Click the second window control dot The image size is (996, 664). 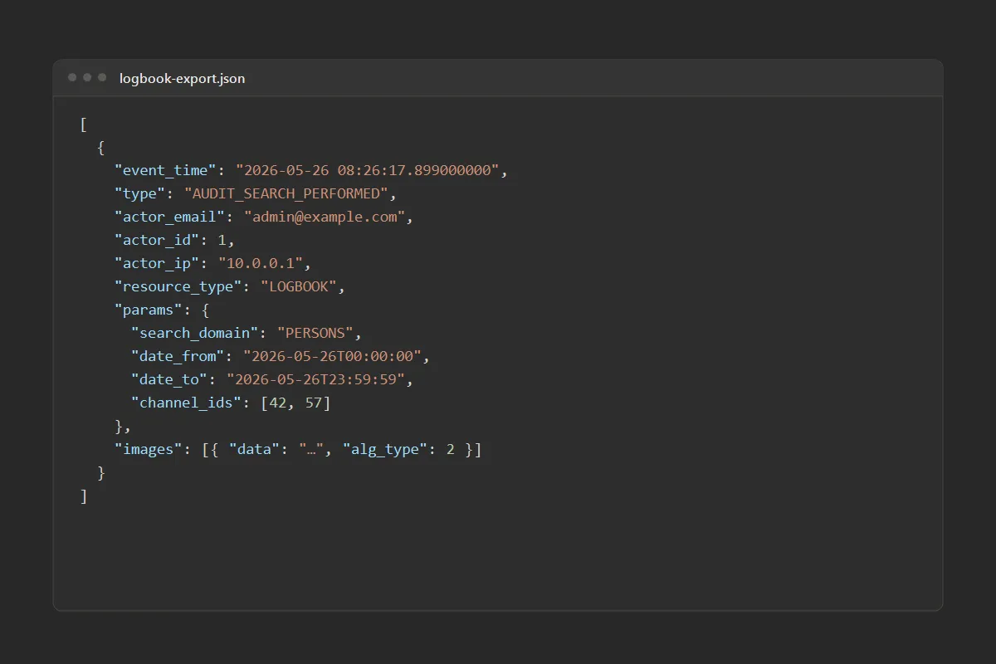click(87, 77)
